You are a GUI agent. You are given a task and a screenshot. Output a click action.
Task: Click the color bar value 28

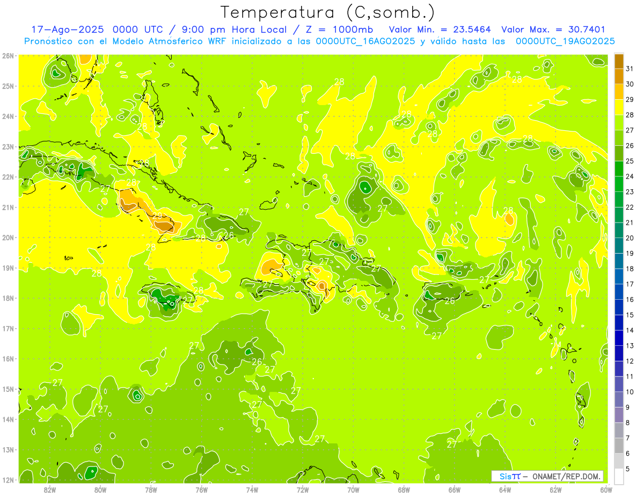coord(630,115)
